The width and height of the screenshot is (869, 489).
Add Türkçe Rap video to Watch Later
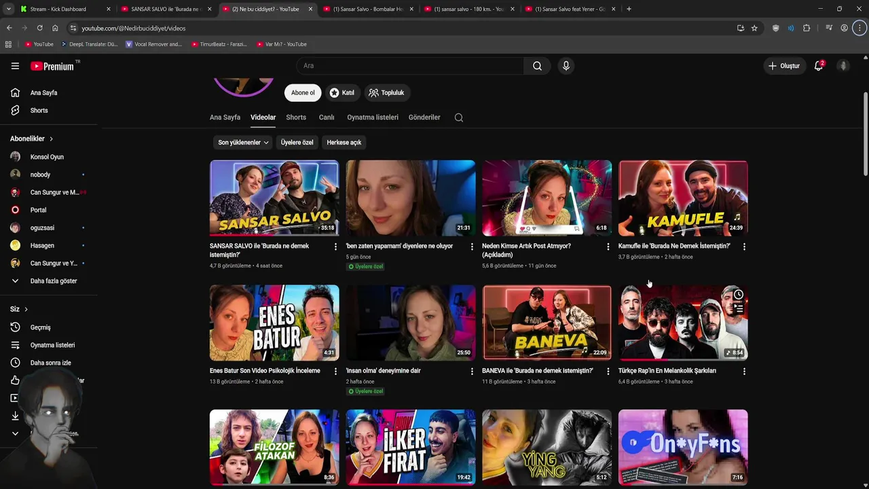point(738,295)
